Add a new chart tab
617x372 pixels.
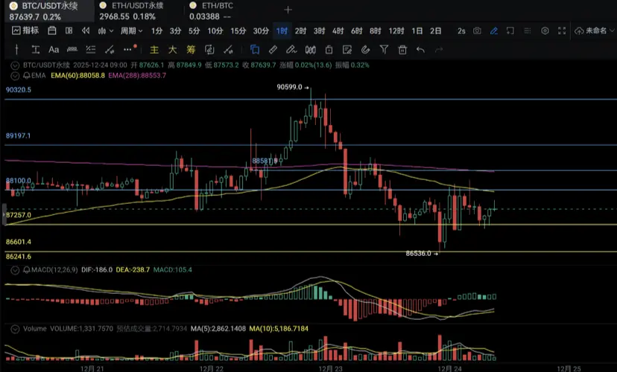click(x=288, y=10)
